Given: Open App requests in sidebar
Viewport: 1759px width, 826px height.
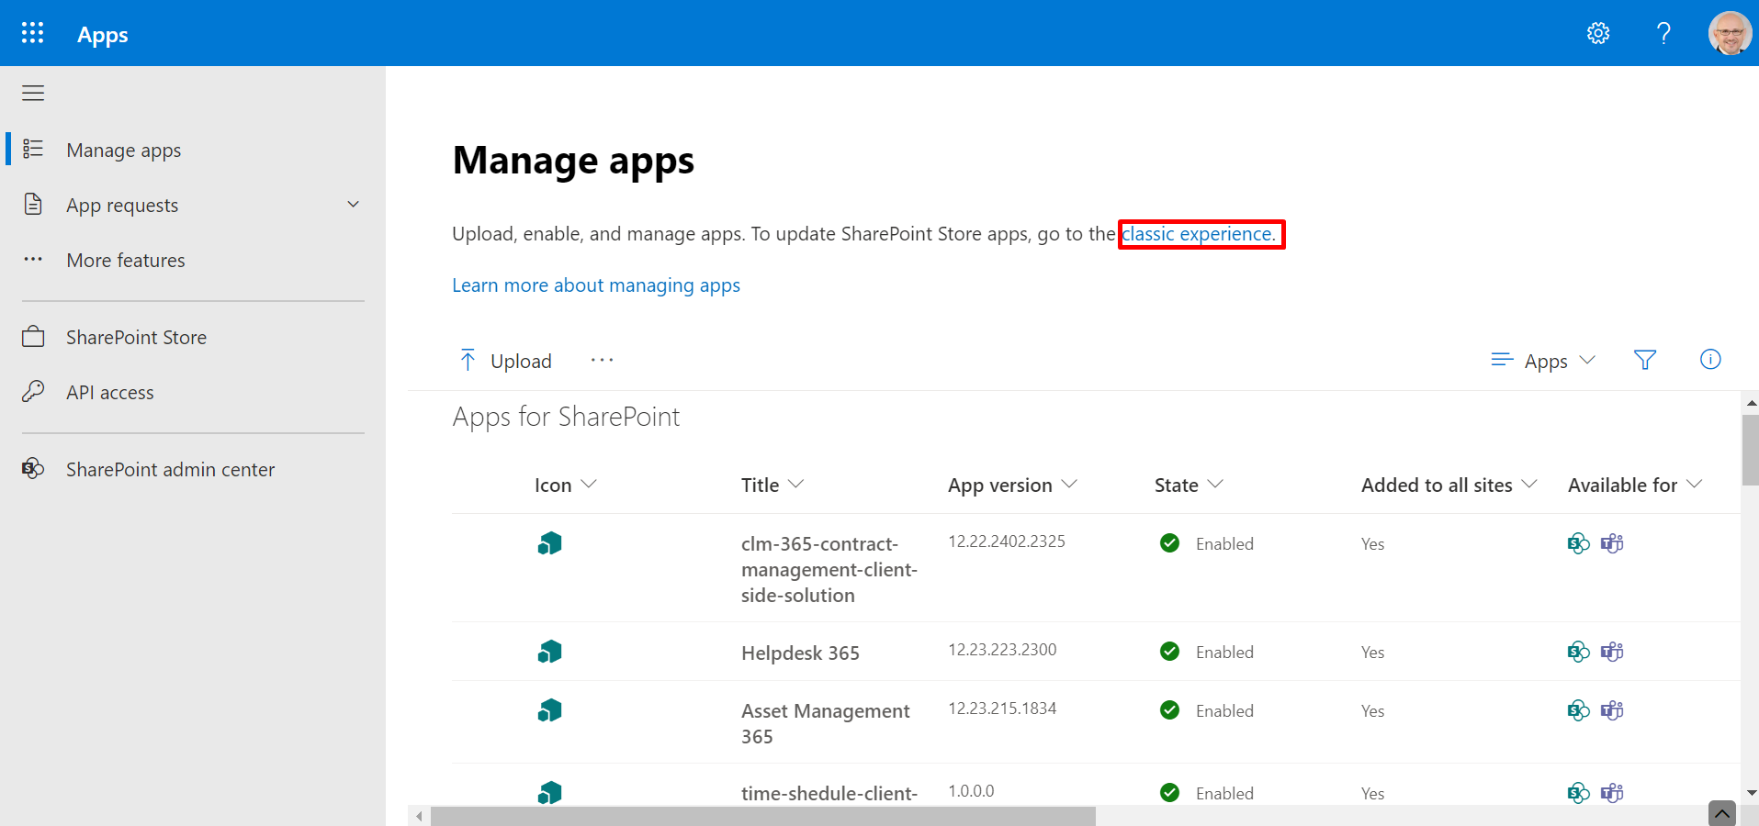Looking at the screenshot, I should click(x=122, y=205).
